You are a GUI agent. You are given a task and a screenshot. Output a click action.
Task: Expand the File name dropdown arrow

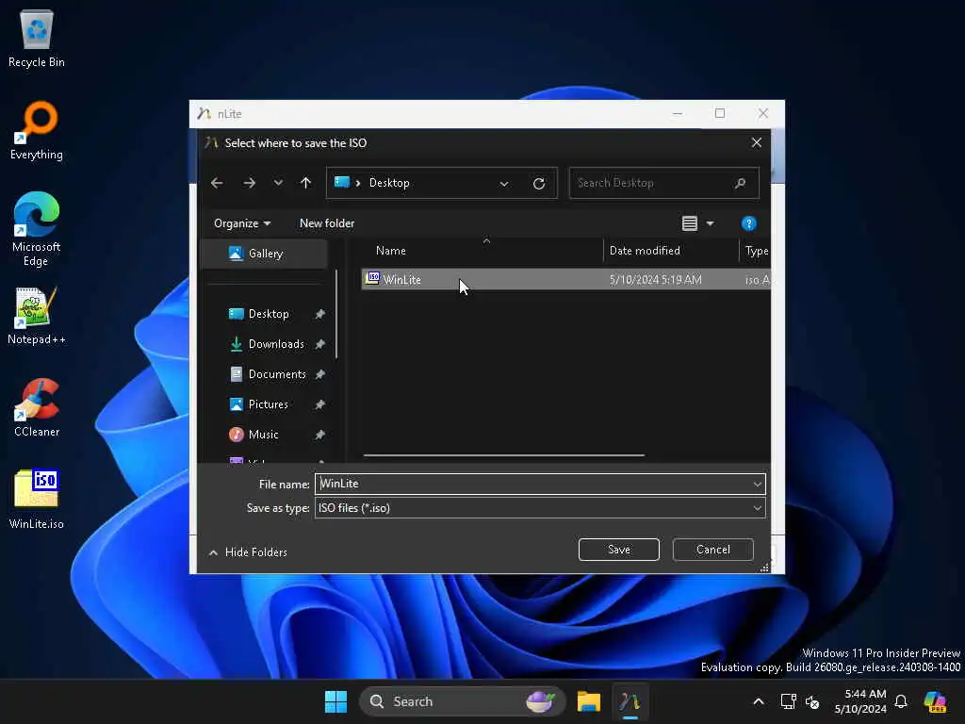(758, 484)
